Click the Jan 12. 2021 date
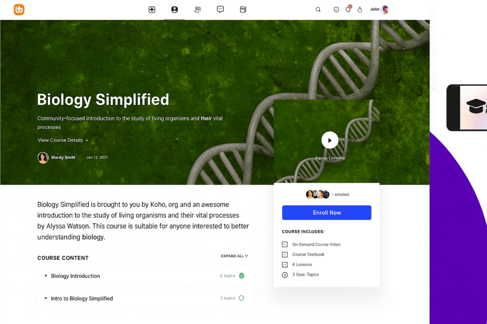Screen dimensions: 487x324 pyautogui.click(x=97, y=157)
